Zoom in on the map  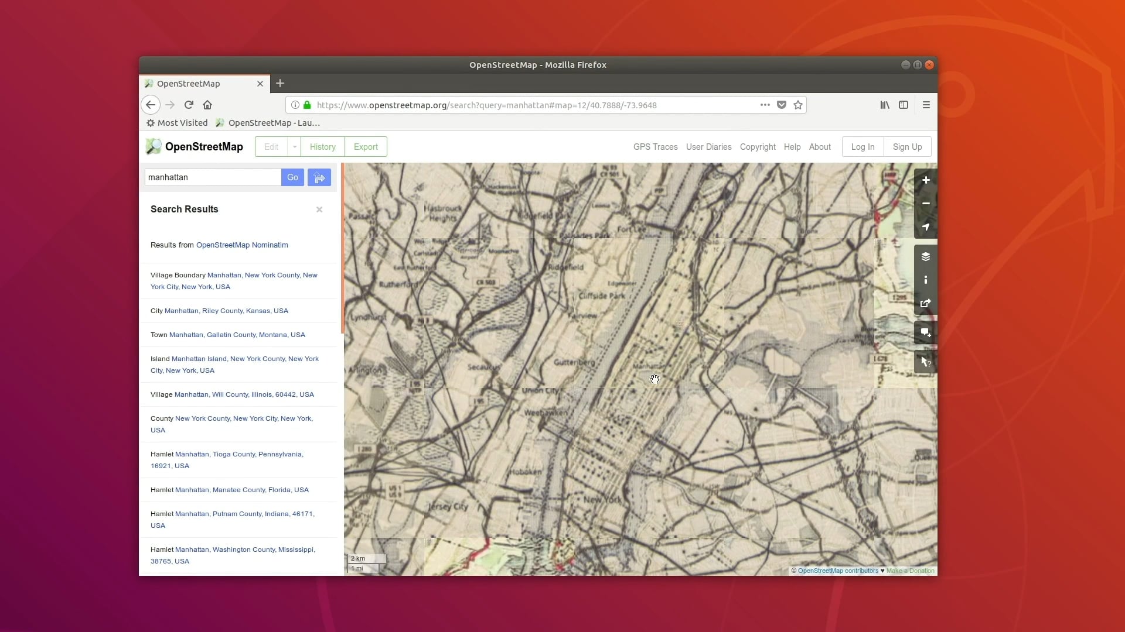click(926, 180)
